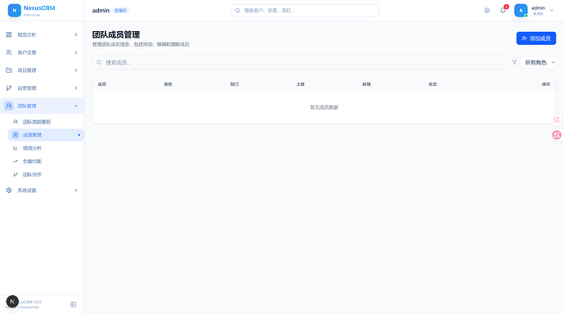The width and height of the screenshot is (564, 314).
Task: Focus the 搜索成员 search field
Action: point(299,63)
